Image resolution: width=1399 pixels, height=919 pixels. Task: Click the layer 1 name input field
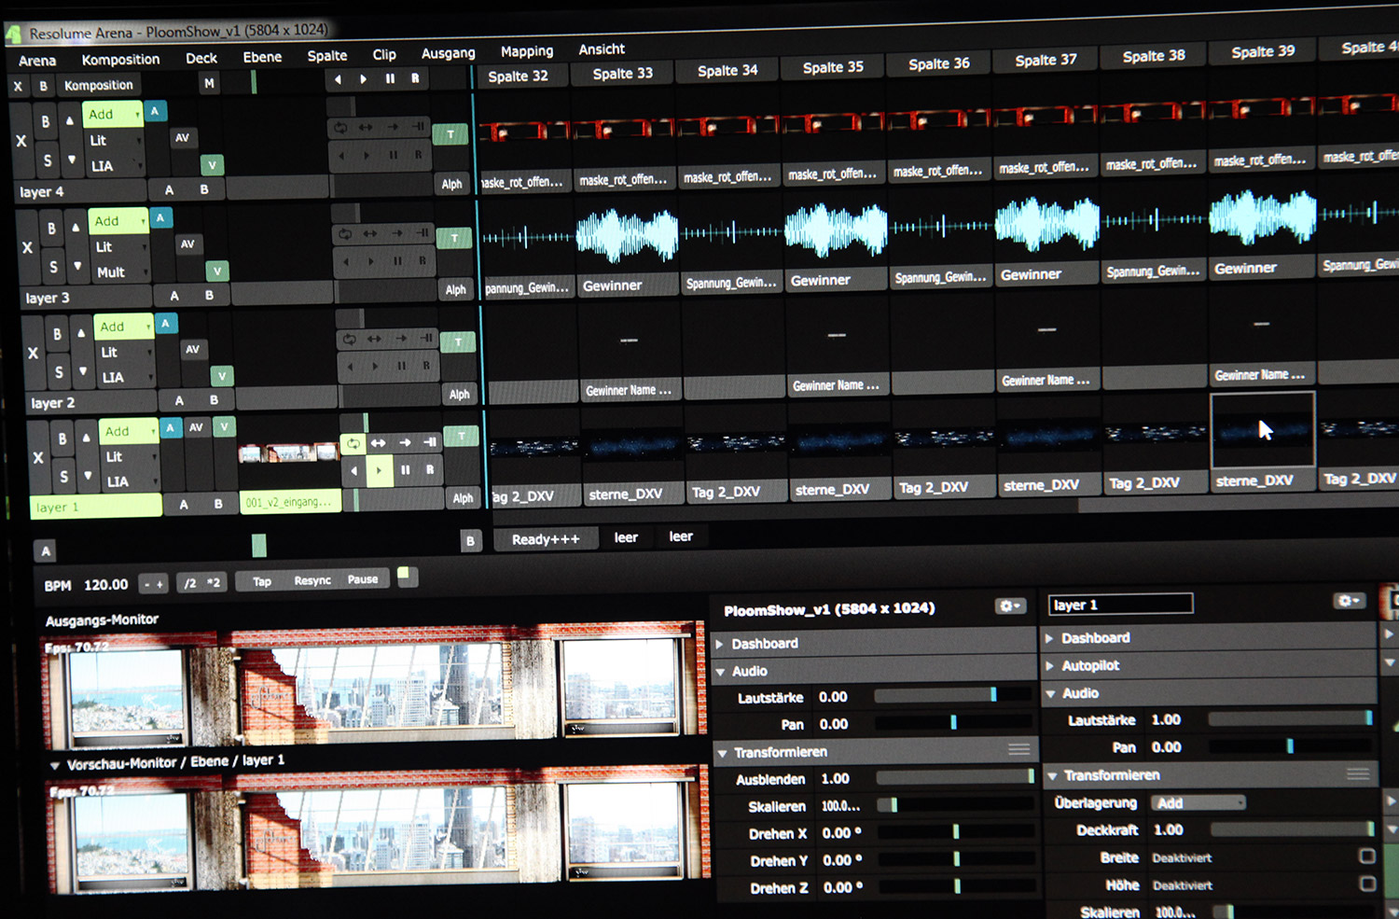[x=1120, y=605]
